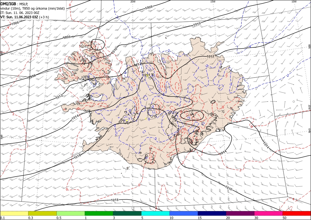The height and width of the screenshot is (220, 311).
Task: Click the legend value '30'
Action: 256,218
